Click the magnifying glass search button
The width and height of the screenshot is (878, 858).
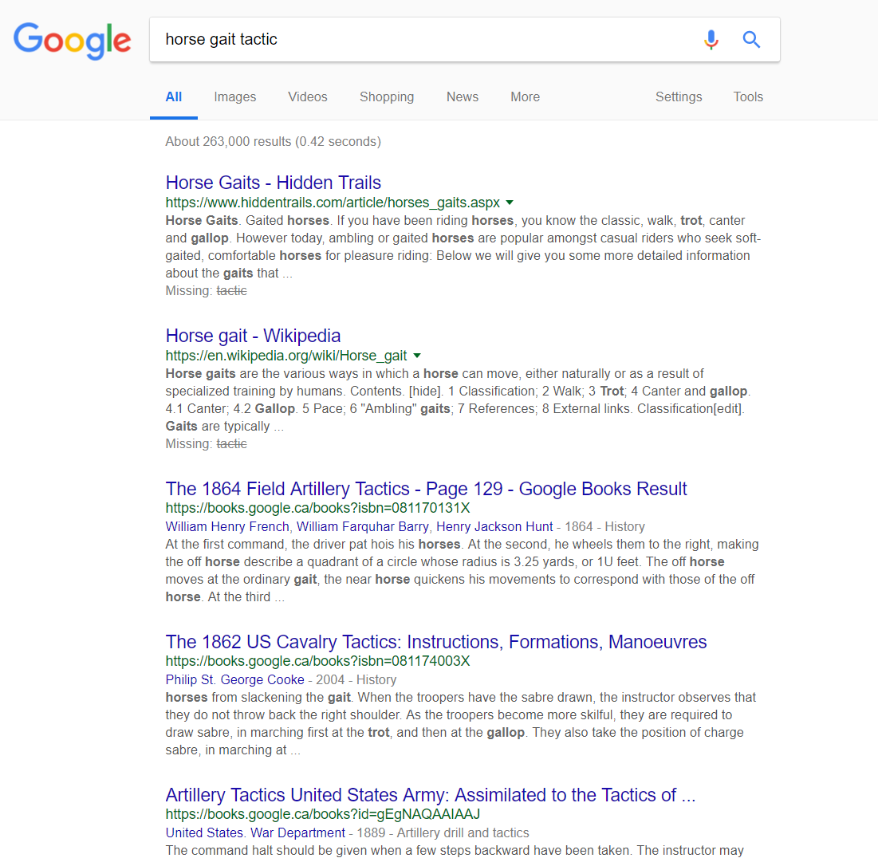click(x=751, y=40)
